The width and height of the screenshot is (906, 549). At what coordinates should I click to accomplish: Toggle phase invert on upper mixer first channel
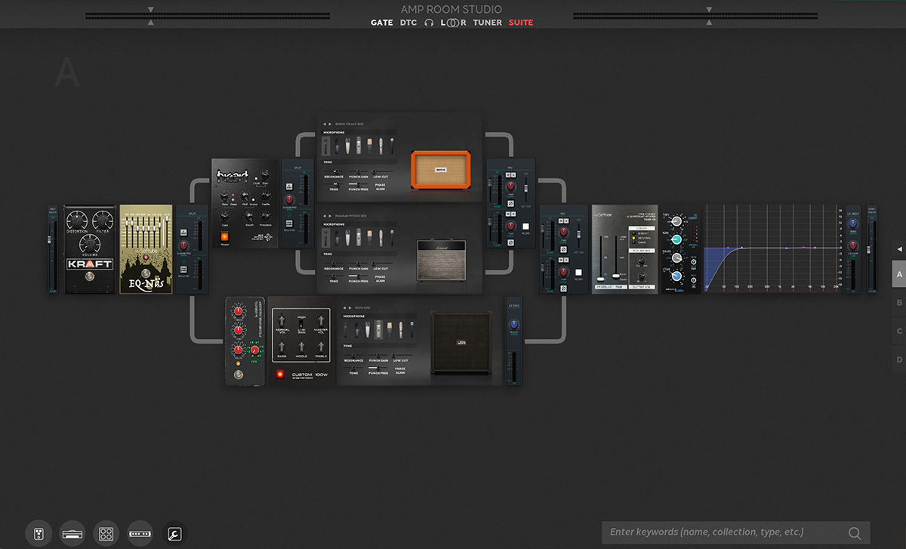point(511,204)
